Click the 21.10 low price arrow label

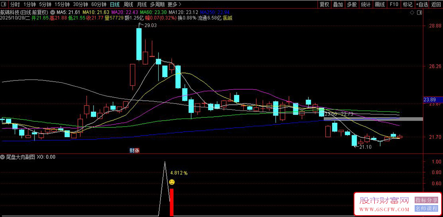tap(363, 147)
